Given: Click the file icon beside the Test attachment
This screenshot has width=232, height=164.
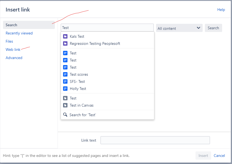Looking at the screenshot, I should pos(65,98).
